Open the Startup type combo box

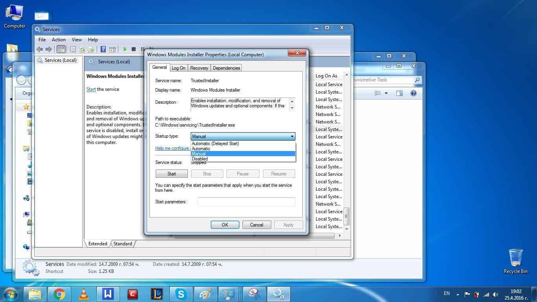[x=243, y=136]
